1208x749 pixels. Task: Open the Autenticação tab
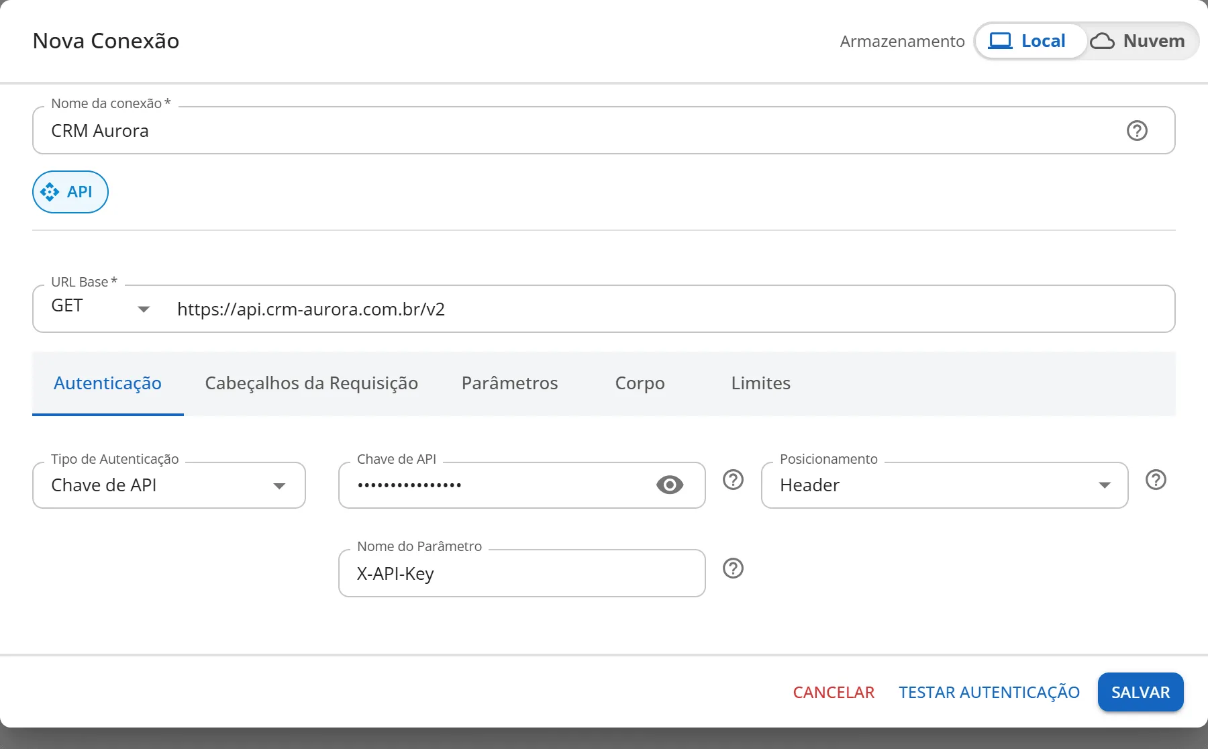107,383
